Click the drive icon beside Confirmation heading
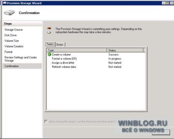This screenshot has height=139, width=174. [9, 13]
